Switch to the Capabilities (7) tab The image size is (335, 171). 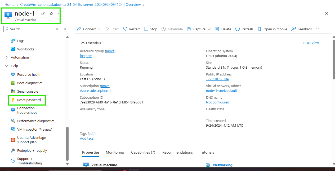pos(143,152)
